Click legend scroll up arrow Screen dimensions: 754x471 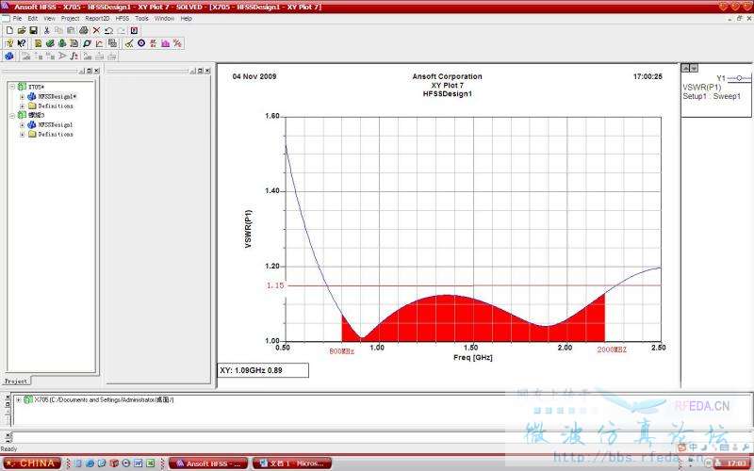pyautogui.click(x=686, y=68)
